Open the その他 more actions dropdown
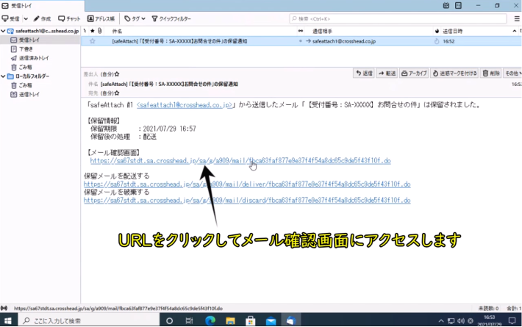The image size is (522, 327). coord(512,73)
